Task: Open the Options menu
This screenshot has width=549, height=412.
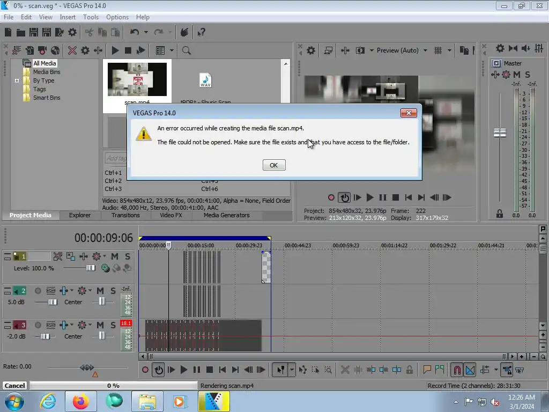Action: click(117, 17)
